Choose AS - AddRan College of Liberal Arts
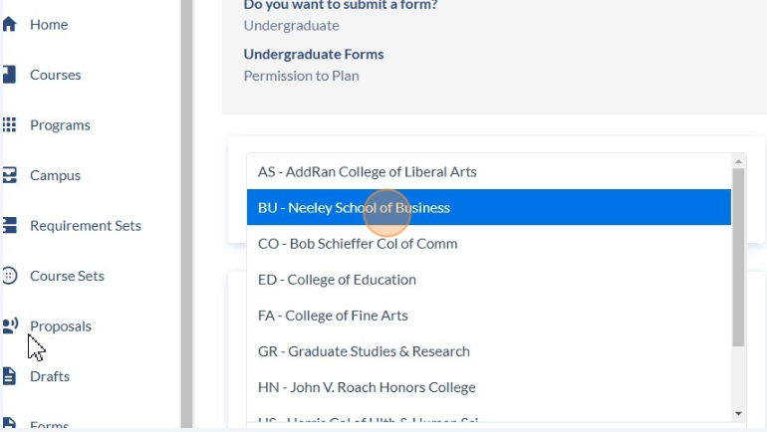Image resolution: width=767 pixels, height=432 pixels. coord(489,171)
